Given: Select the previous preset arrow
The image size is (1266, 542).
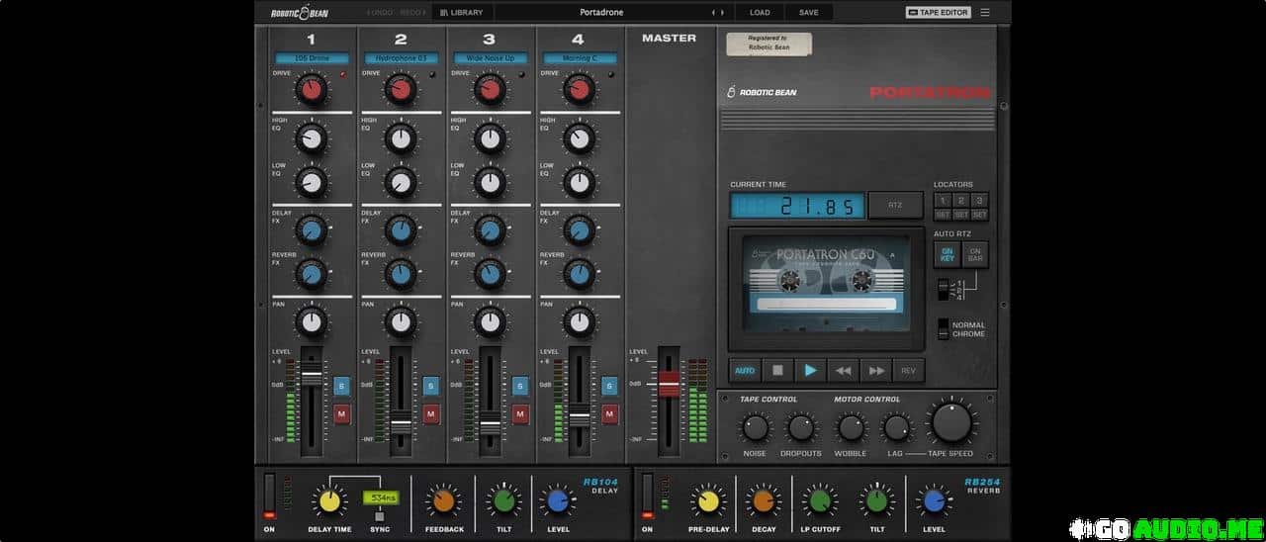Looking at the screenshot, I should pyautogui.click(x=715, y=13).
